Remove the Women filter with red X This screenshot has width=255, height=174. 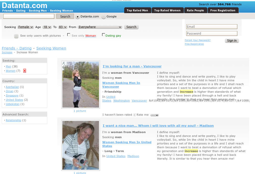[25, 71]
